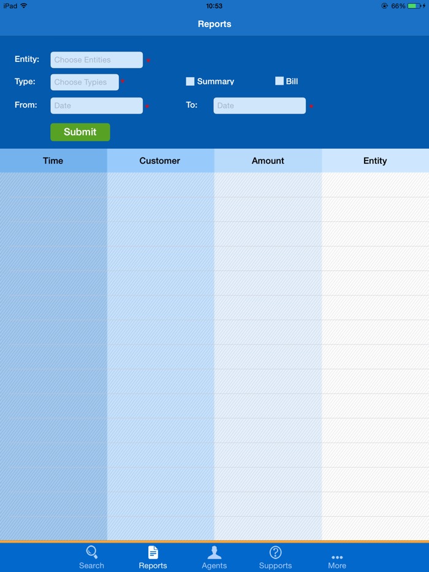429x572 pixels.
Task: Tap the rotation lock status icon
Action: pyautogui.click(x=384, y=6)
